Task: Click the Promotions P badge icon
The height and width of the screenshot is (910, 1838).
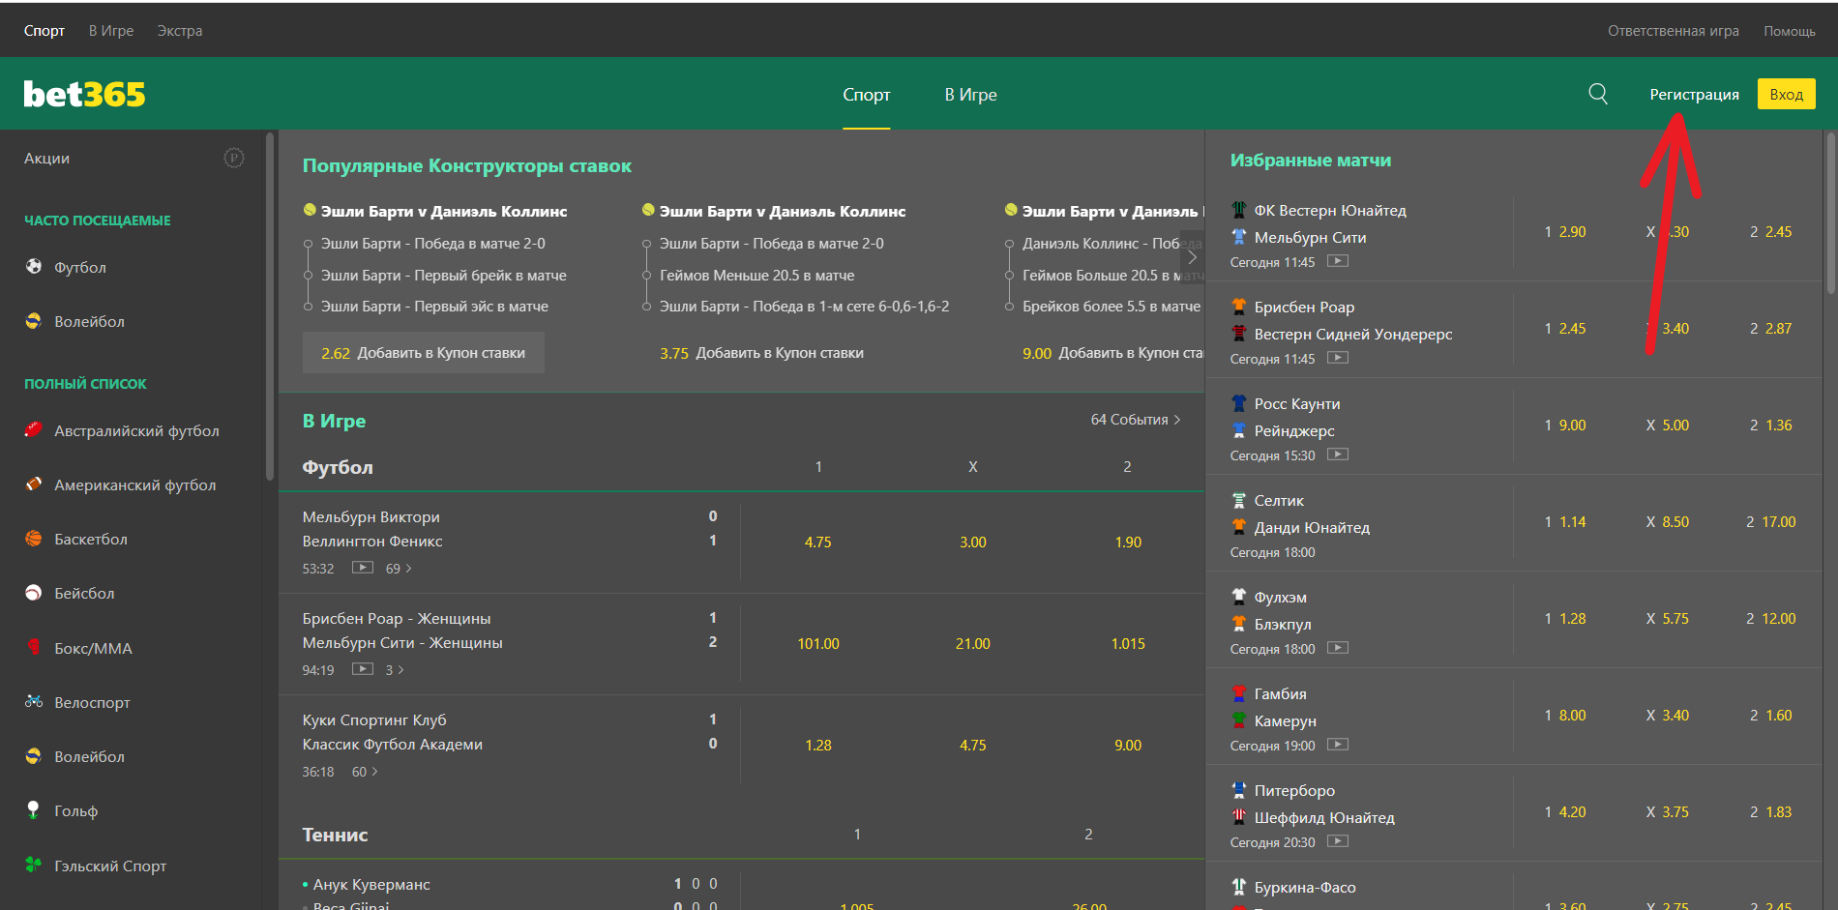Action: [234, 158]
